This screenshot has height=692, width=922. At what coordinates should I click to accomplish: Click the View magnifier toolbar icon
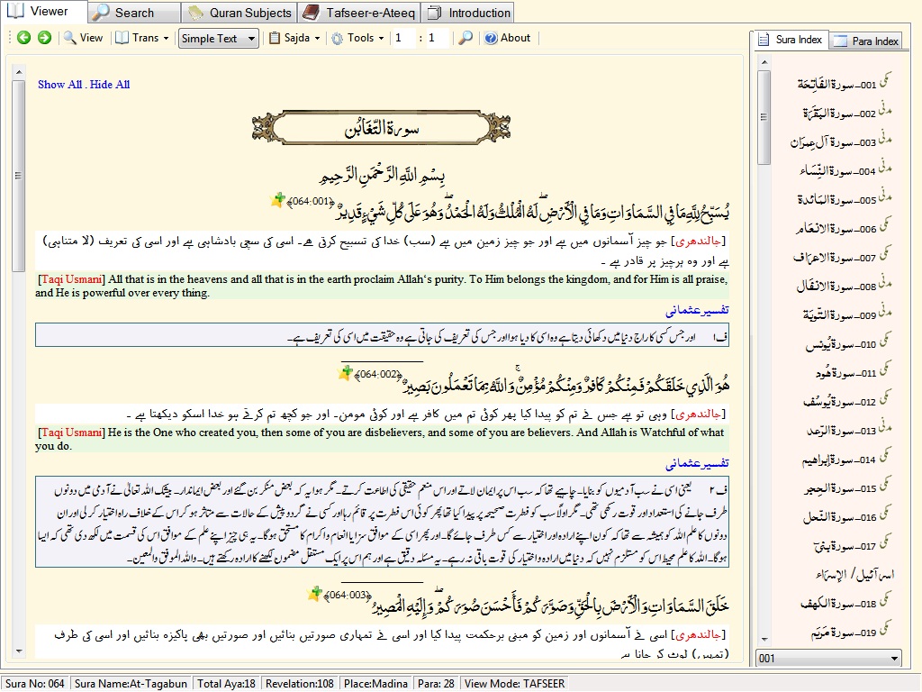pos(83,38)
